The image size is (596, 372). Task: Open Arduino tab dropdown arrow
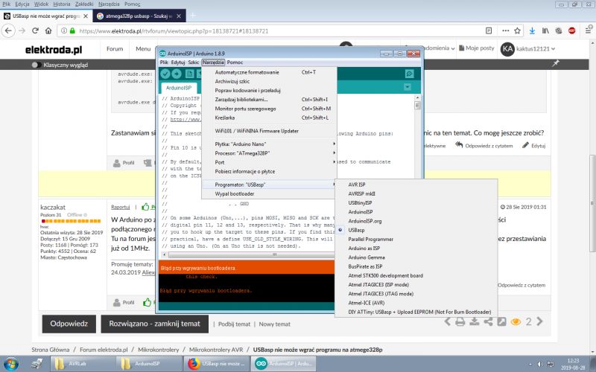click(407, 87)
